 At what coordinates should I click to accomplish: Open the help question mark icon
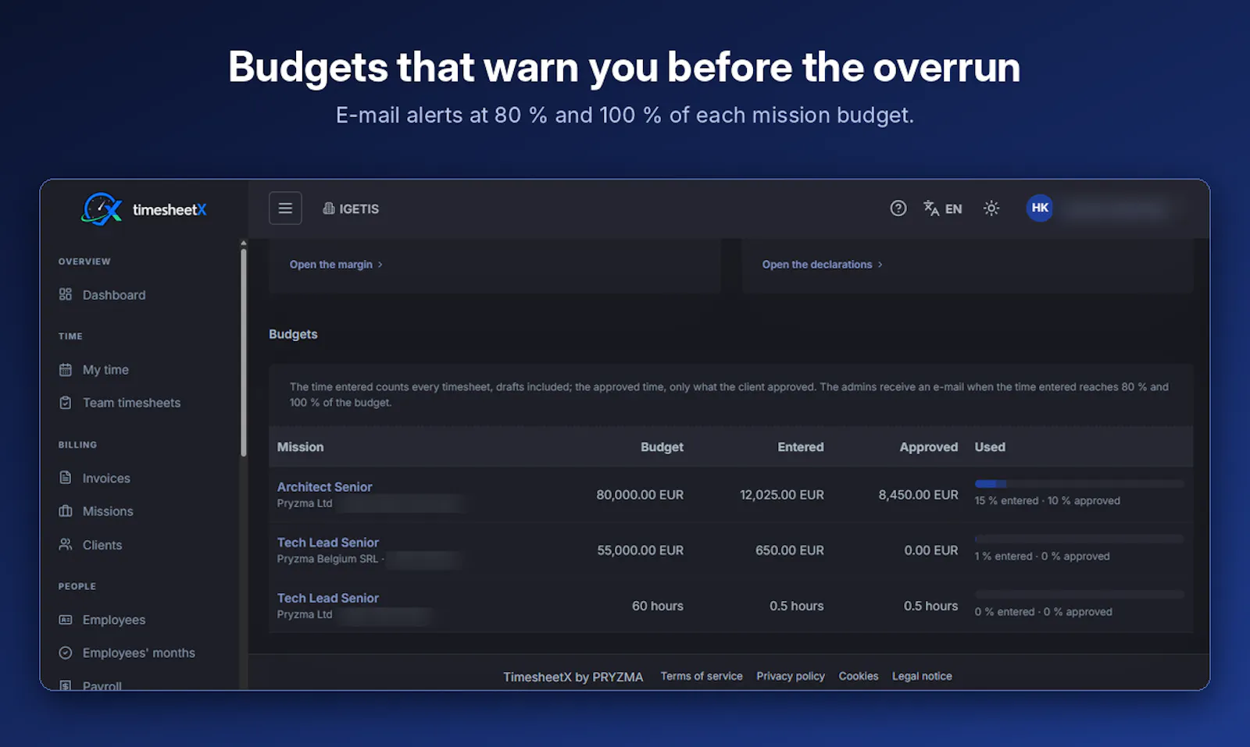tap(898, 208)
